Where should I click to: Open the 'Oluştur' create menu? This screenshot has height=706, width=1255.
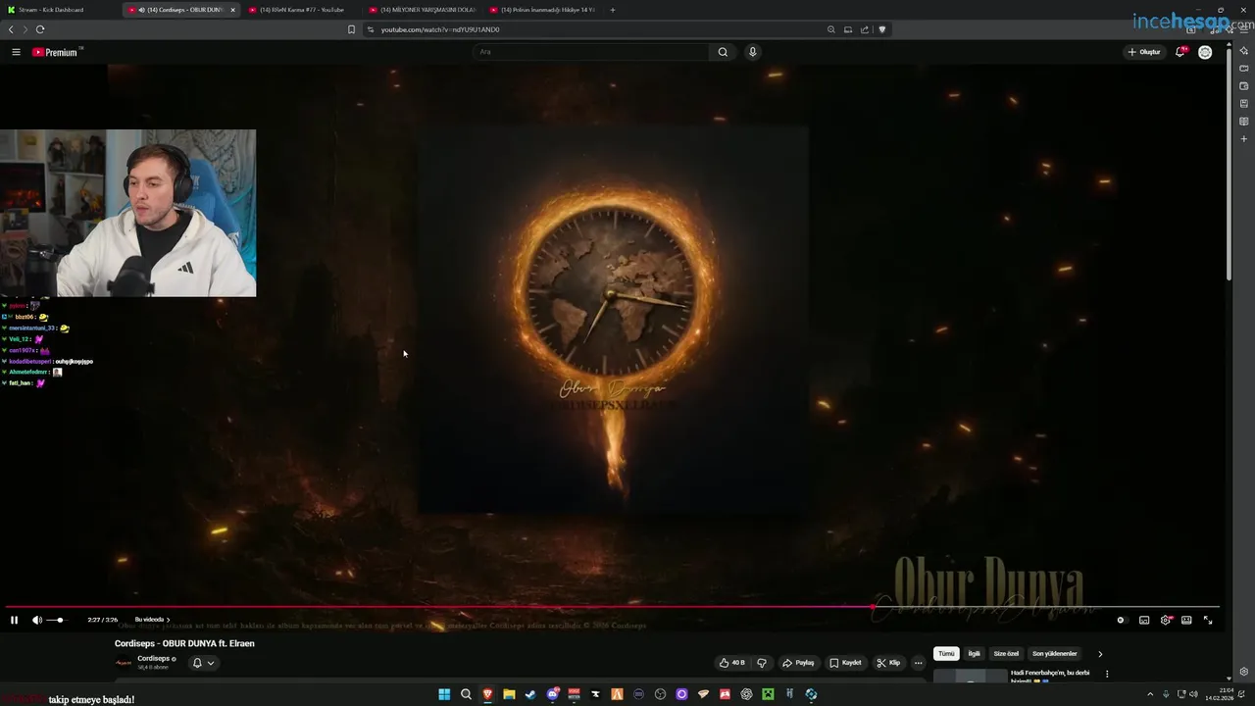[x=1144, y=52]
